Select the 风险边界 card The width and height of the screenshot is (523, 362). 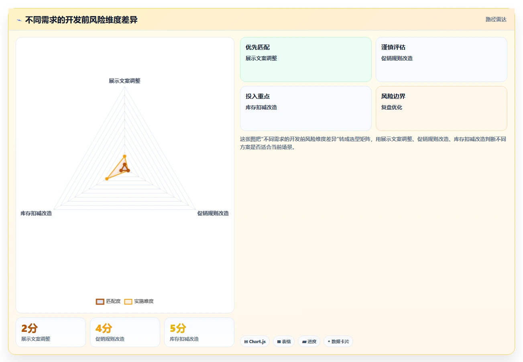(x=442, y=108)
